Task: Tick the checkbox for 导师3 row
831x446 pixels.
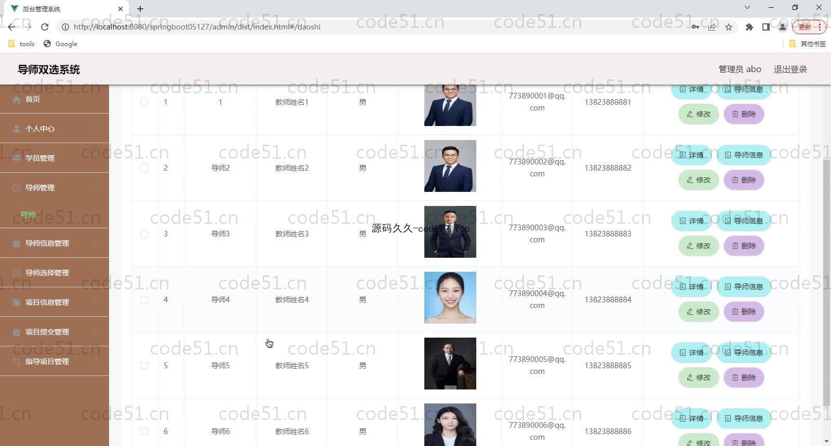Action: coord(144,234)
